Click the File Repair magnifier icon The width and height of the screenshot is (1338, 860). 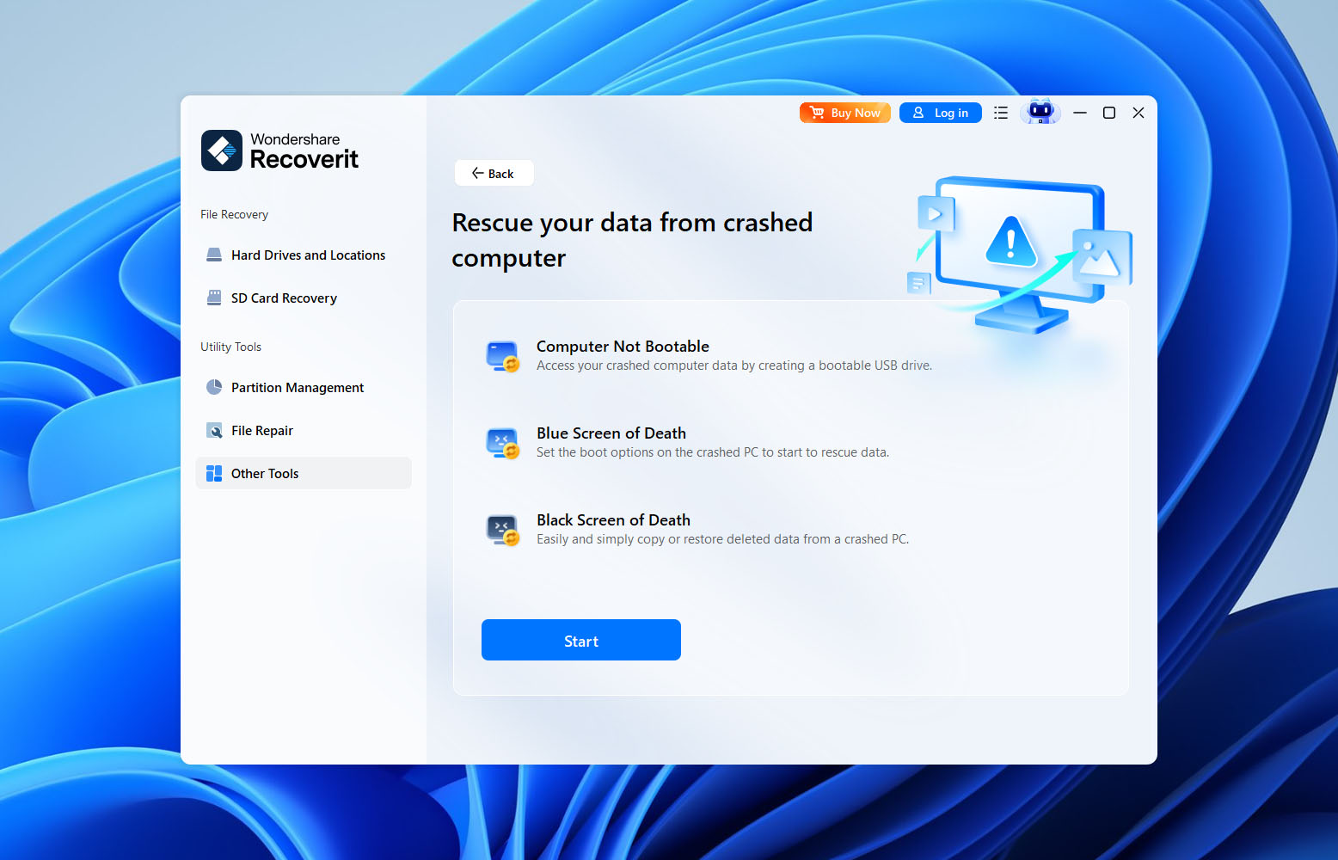coord(214,431)
